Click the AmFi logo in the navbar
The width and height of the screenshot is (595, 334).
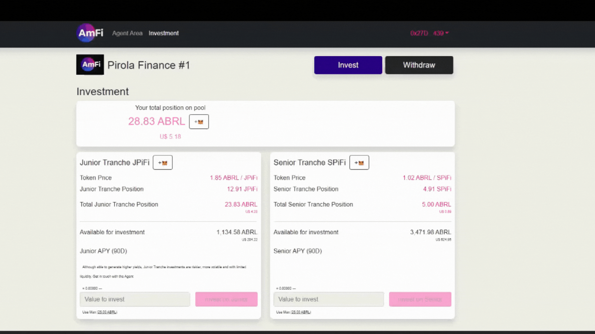pyautogui.click(x=90, y=33)
